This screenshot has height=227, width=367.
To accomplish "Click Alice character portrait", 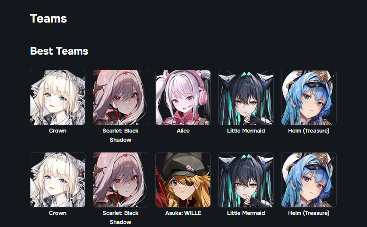I will pyautogui.click(x=183, y=97).
